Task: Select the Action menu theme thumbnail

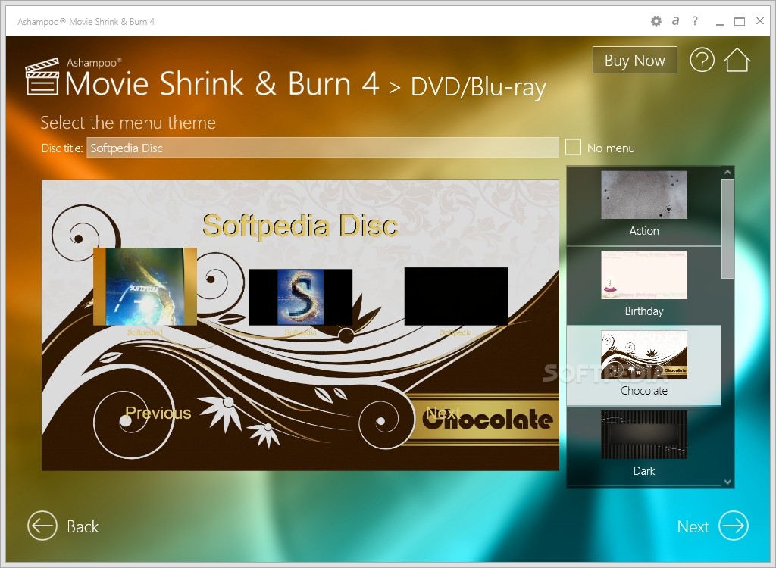Action: pos(644,195)
